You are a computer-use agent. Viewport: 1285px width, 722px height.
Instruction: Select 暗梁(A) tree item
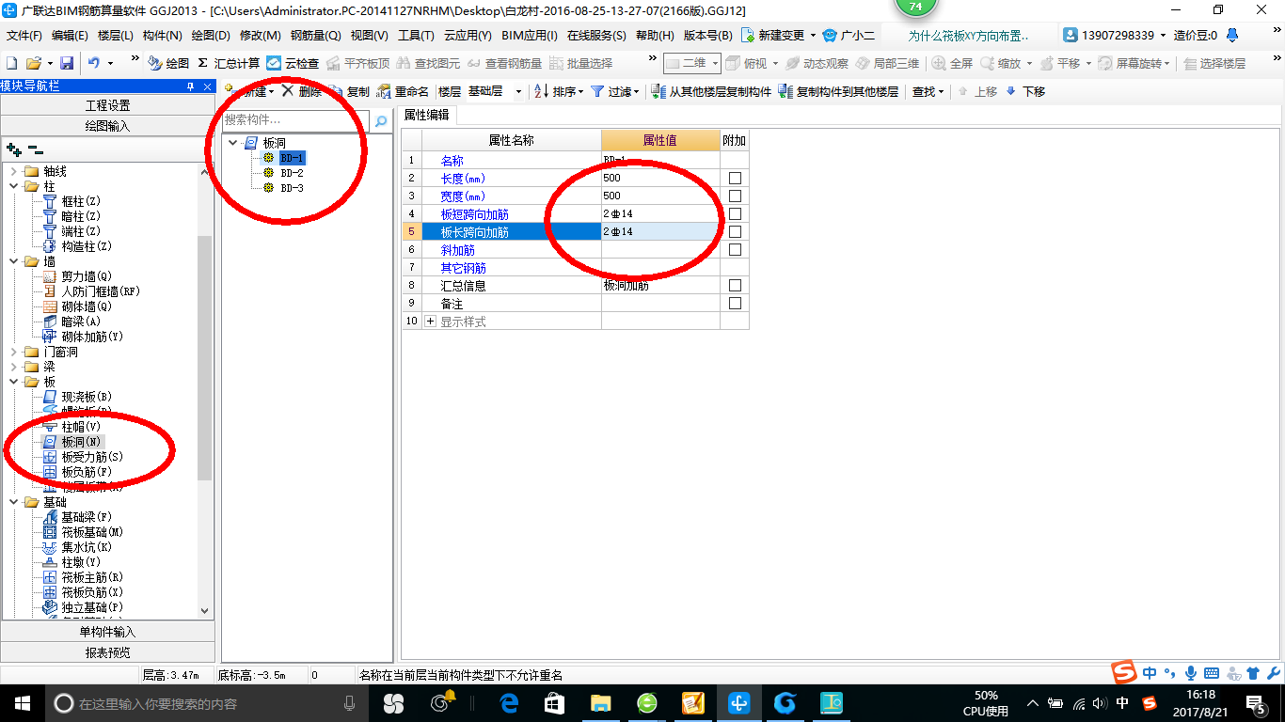click(x=80, y=322)
